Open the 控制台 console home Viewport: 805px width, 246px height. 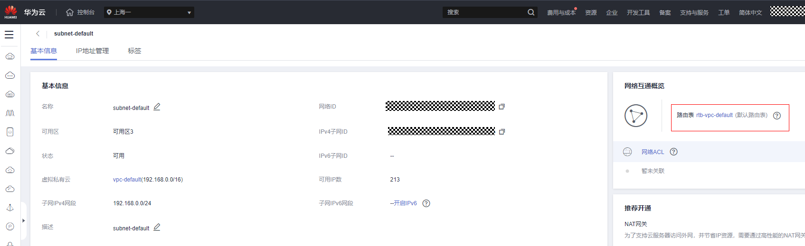[x=80, y=12]
